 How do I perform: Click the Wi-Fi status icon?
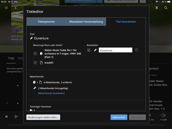[157, 2]
